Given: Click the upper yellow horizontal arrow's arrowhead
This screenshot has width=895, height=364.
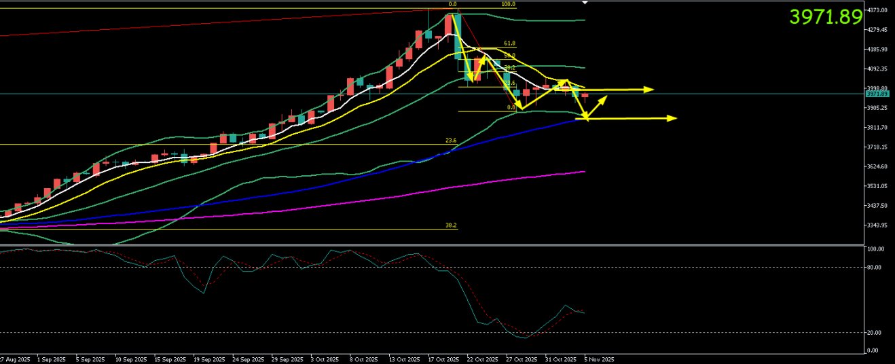Looking at the screenshot, I should pos(650,89).
